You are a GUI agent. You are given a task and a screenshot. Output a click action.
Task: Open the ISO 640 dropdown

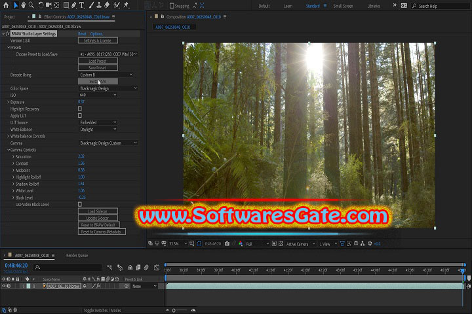pos(98,95)
